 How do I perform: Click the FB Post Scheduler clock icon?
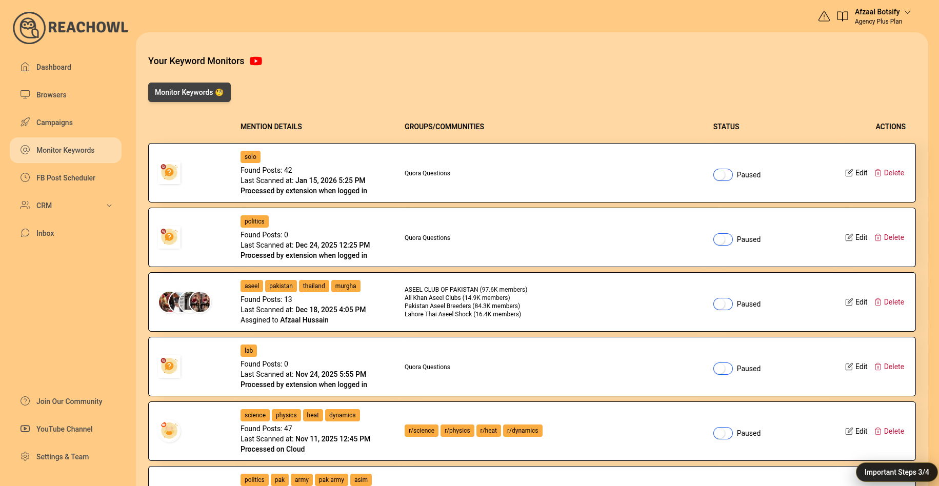pyautogui.click(x=25, y=177)
